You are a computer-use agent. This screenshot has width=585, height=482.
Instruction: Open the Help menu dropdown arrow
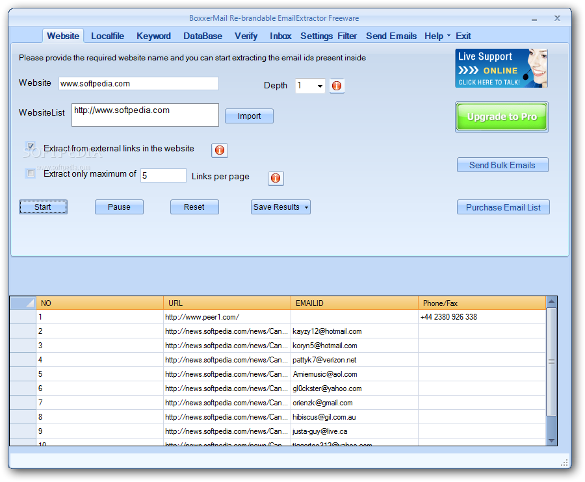pos(448,36)
